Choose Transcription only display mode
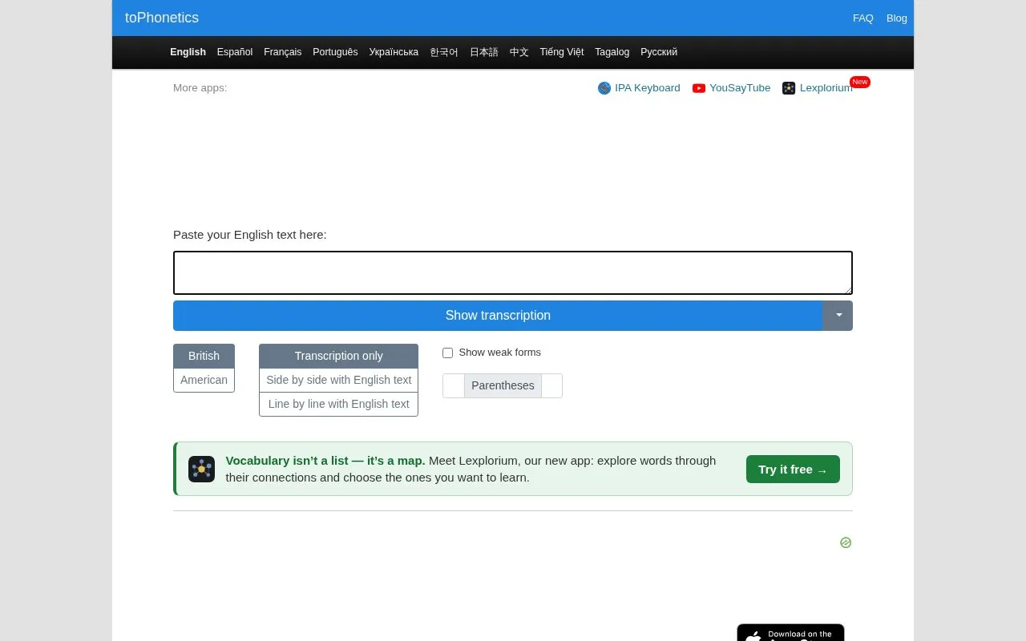1026x641 pixels. point(338,356)
